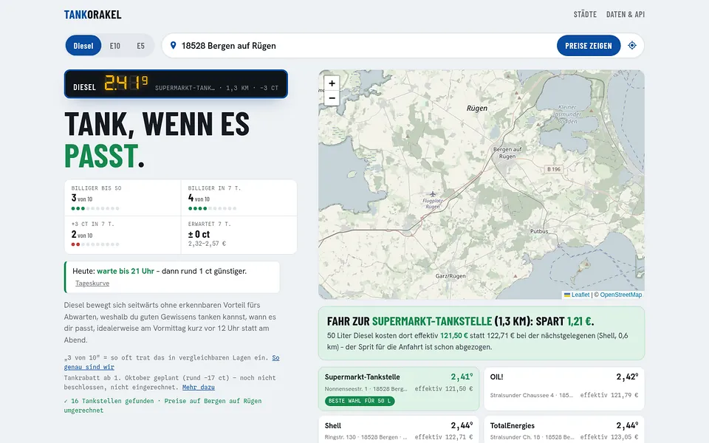Click the Putbus label on the map
709x443 pixels.
click(x=539, y=231)
